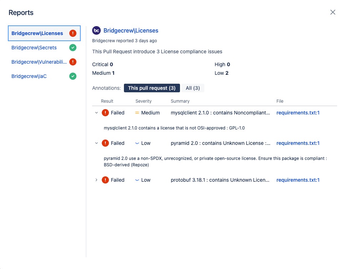This screenshot has width=345, height=269.
Task: Click the Reports dialog title
Action: 21,13
